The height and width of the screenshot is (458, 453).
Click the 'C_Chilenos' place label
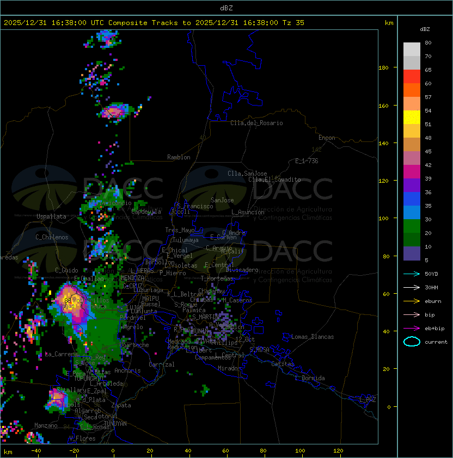point(52,237)
